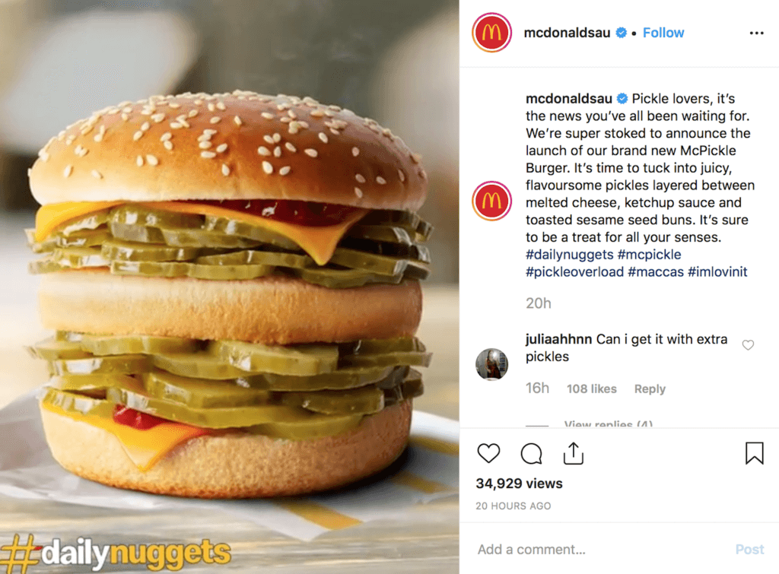This screenshot has height=574, width=779.
Task: Open comments via speech bubble icon
Action: [531, 453]
